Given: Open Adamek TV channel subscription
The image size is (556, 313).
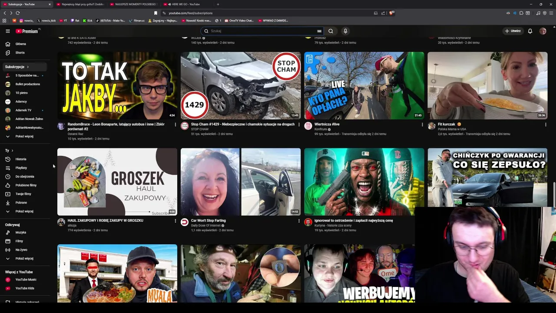Looking at the screenshot, I should click(25, 110).
